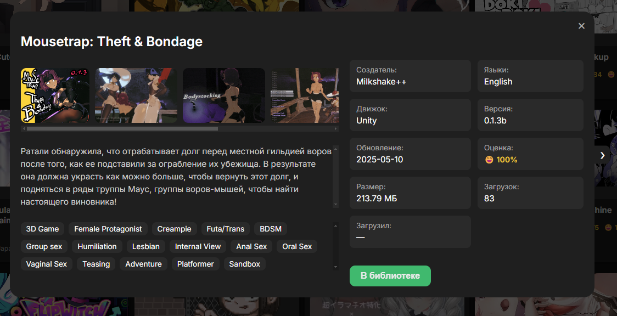Select the Platformer tag

tap(195, 264)
